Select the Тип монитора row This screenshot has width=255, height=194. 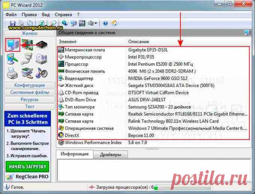(153, 107)
